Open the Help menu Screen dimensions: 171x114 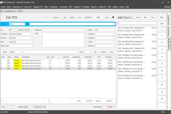coord(127,7)
